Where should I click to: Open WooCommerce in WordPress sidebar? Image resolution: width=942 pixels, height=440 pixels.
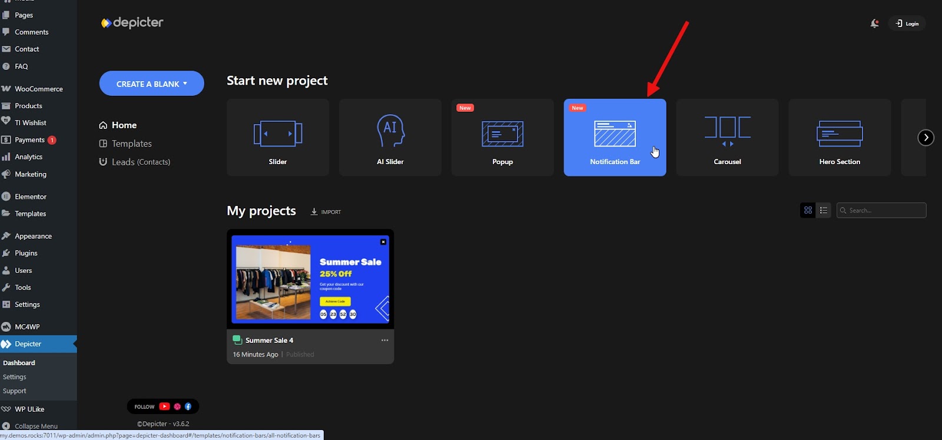(x=38, y=89)
